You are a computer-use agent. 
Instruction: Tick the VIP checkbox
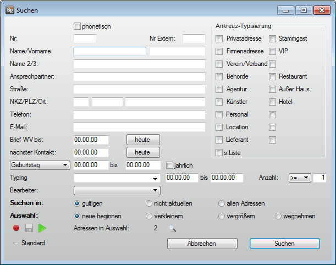point(272,52)
